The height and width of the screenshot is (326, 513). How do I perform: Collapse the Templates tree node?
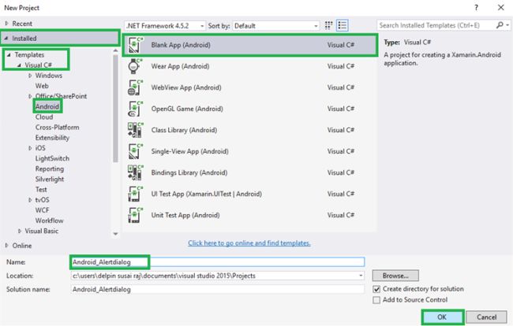tap(9, 55)
